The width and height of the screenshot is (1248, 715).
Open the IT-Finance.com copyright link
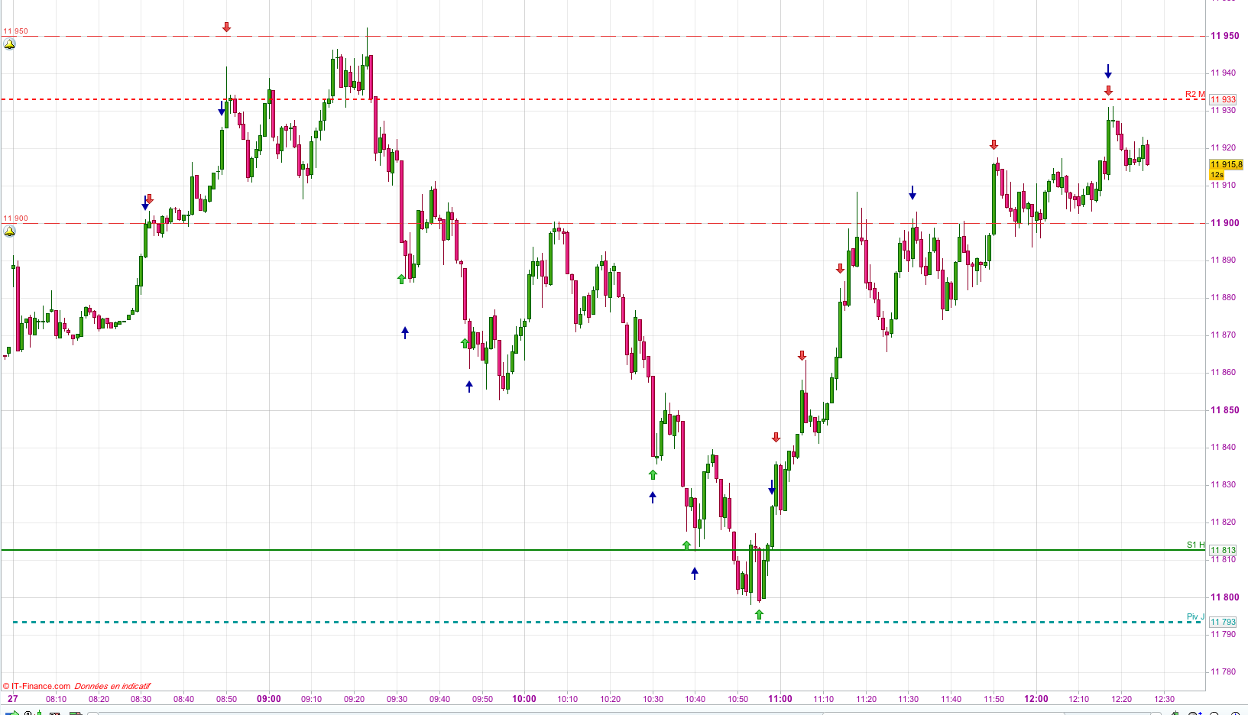pos(37,686)
